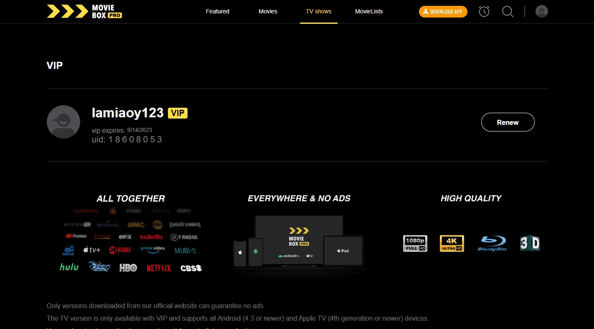Open search with the magnifier icon
This screenshot has height=329, width=594.
508,11
